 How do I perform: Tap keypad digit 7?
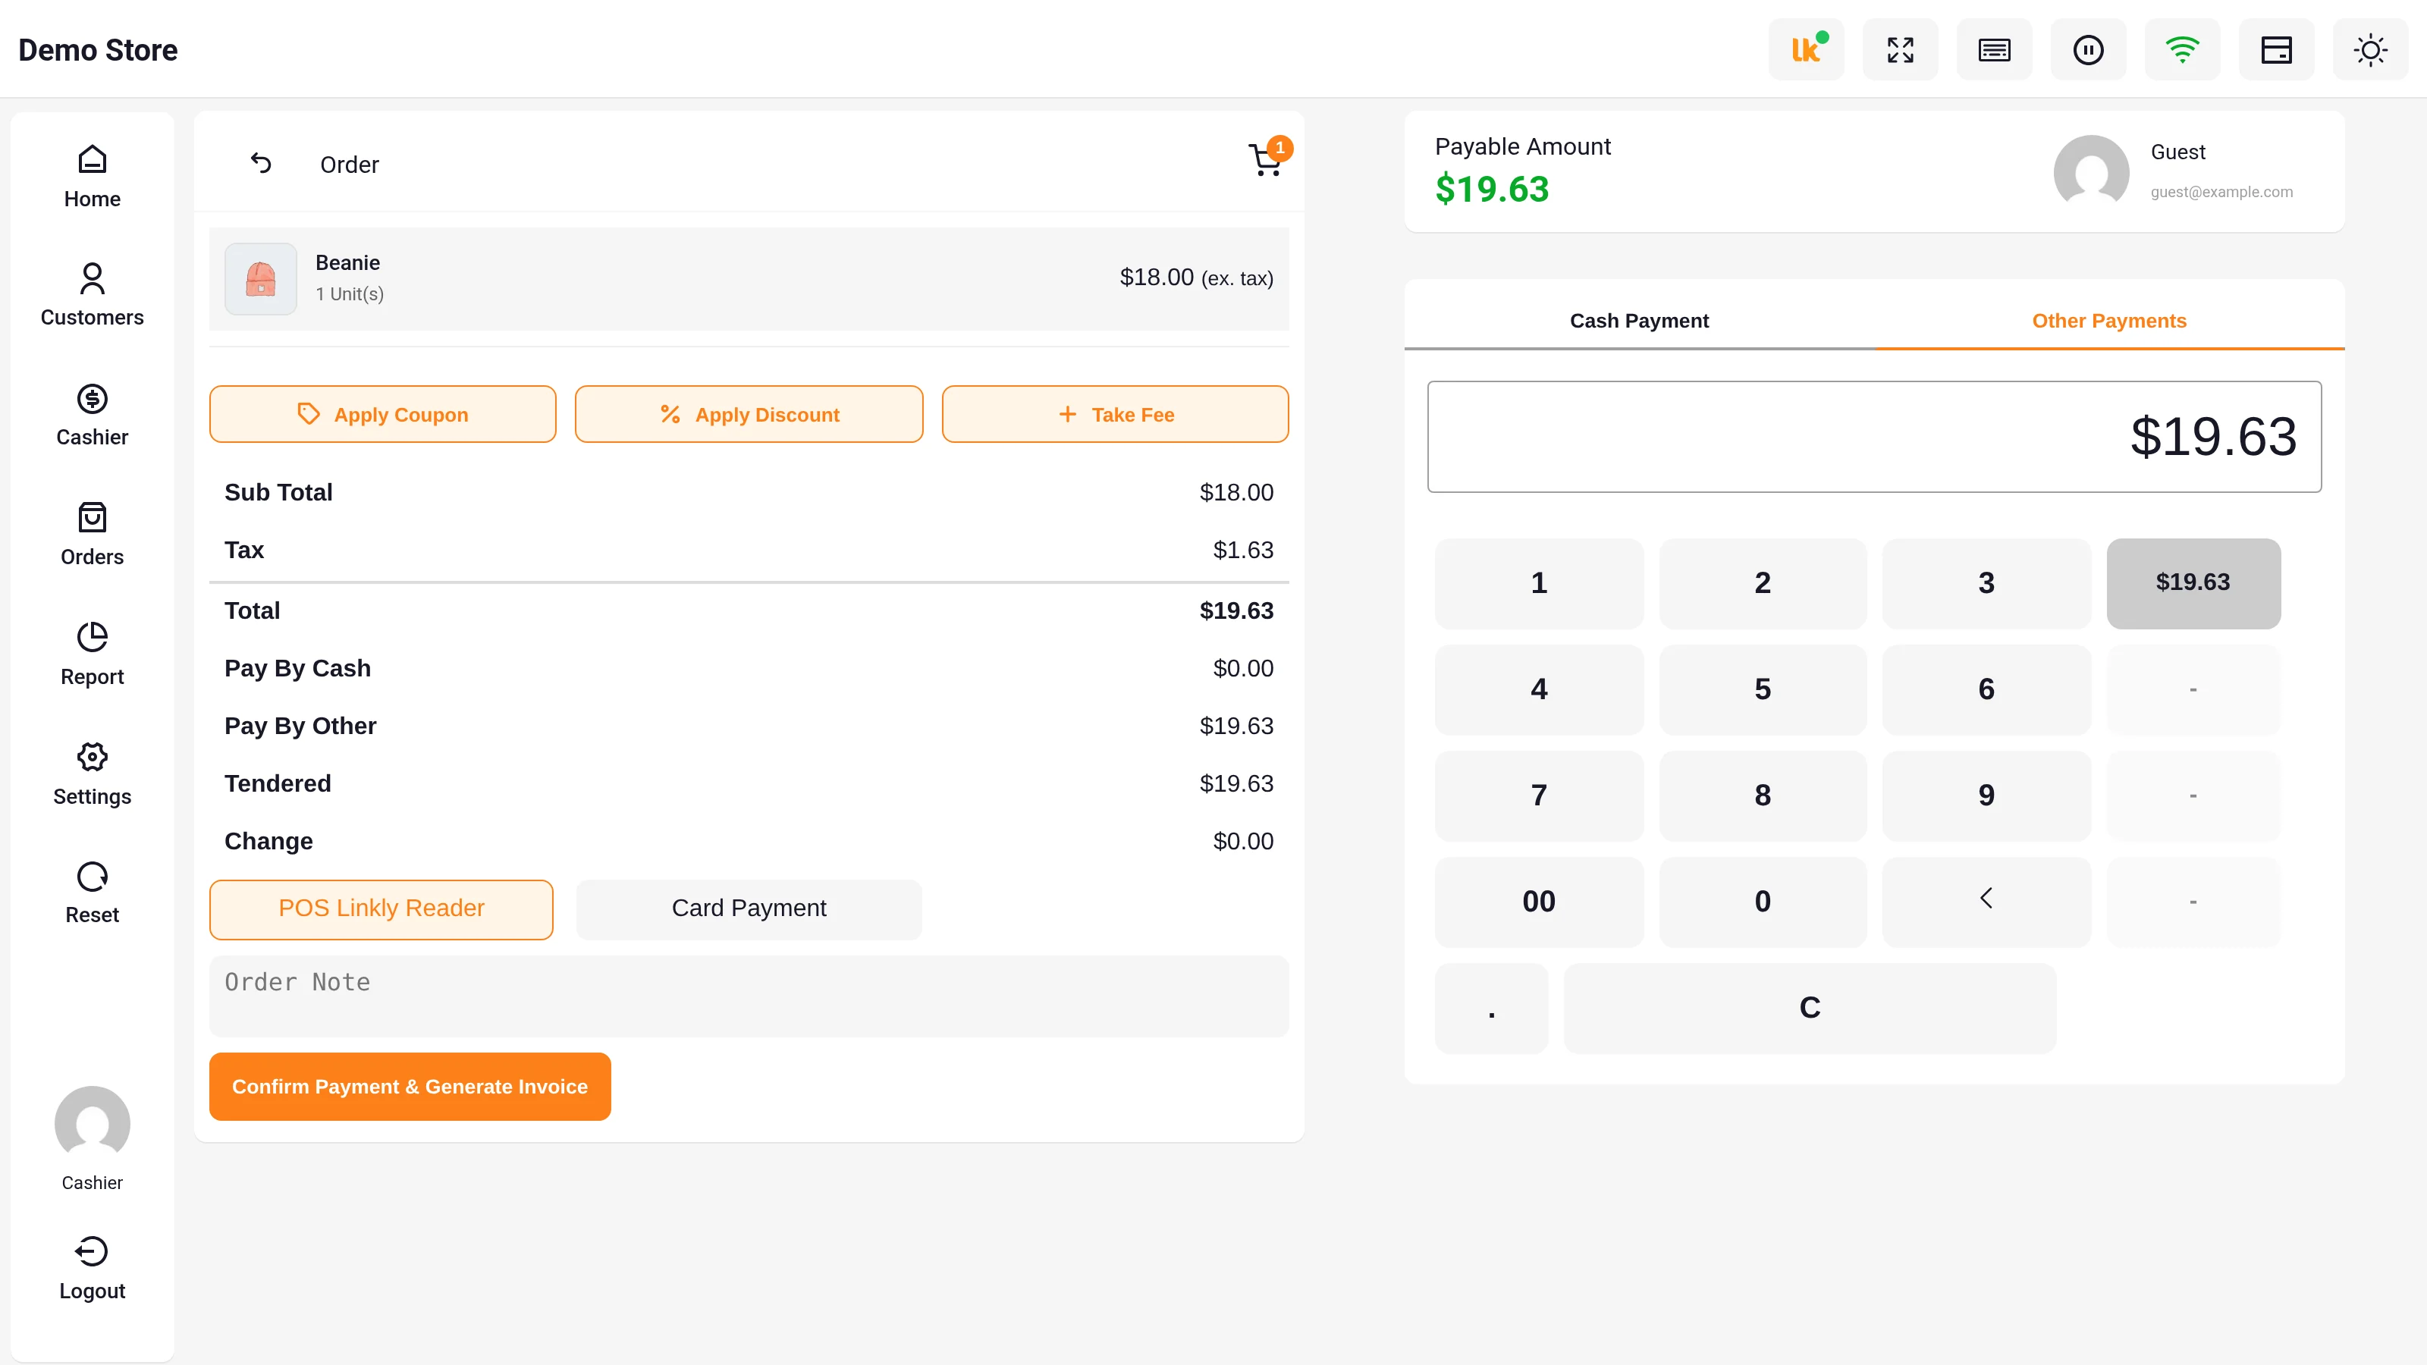(x=1539, y=796)
